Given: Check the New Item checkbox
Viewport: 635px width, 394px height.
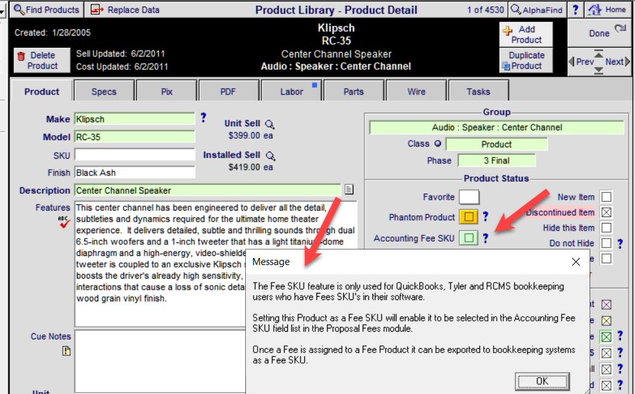Looking at the screenshot, I should (x=606, y=197).
